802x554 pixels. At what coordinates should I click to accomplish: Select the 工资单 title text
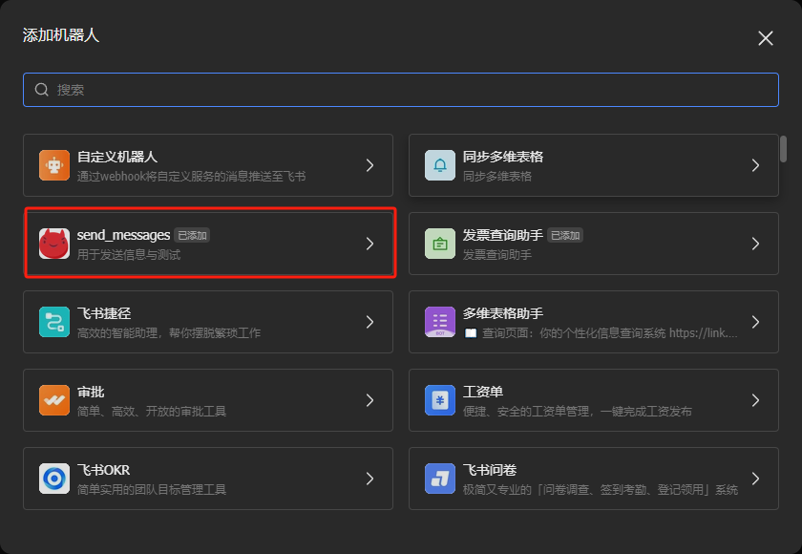[483, 392]
